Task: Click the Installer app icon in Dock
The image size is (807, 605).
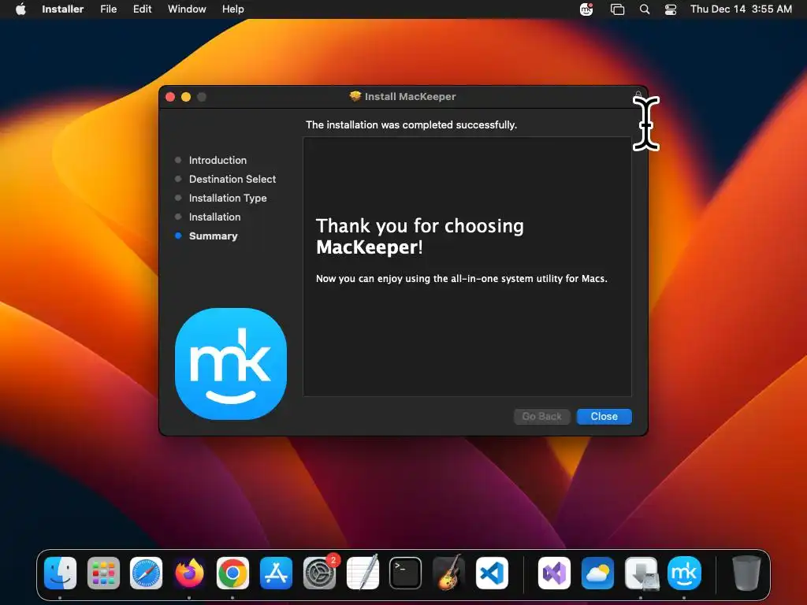Action: (641, 573)
